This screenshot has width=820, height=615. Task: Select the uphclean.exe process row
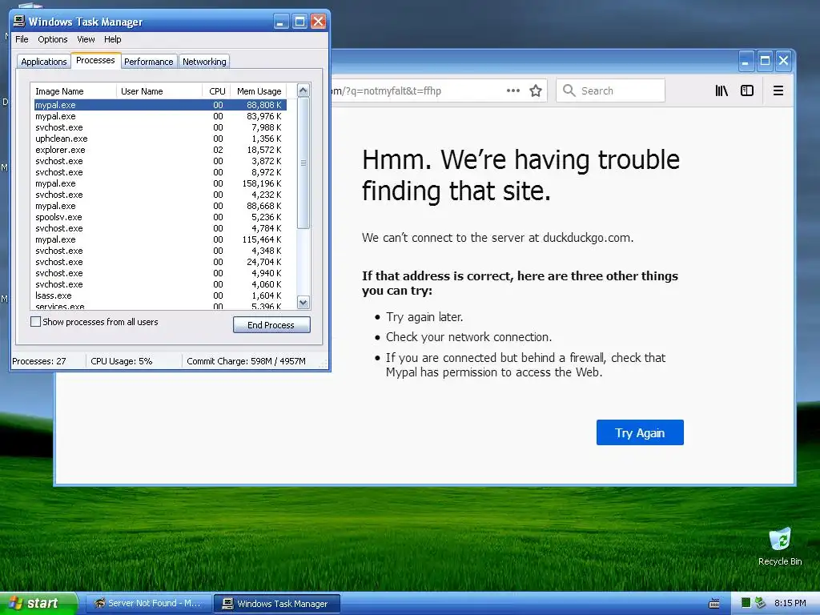(160, 139)
